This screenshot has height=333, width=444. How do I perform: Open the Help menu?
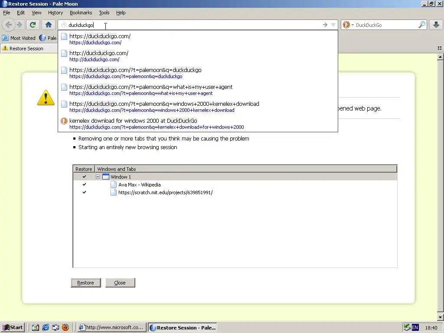click(x=121, y=13)
